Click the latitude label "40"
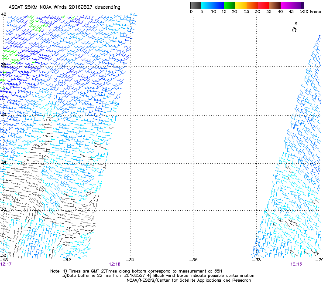The height and width of the screenshot is (283, 323). pos(3,14)
